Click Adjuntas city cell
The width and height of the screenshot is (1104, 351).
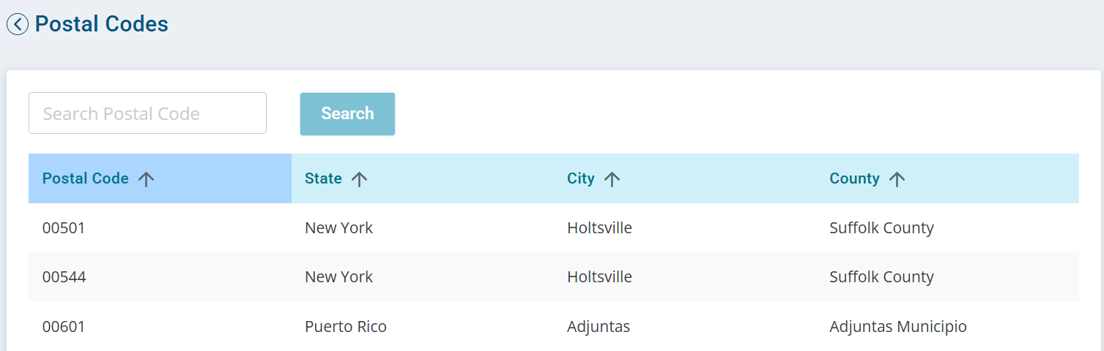click(x=599, y=327)
